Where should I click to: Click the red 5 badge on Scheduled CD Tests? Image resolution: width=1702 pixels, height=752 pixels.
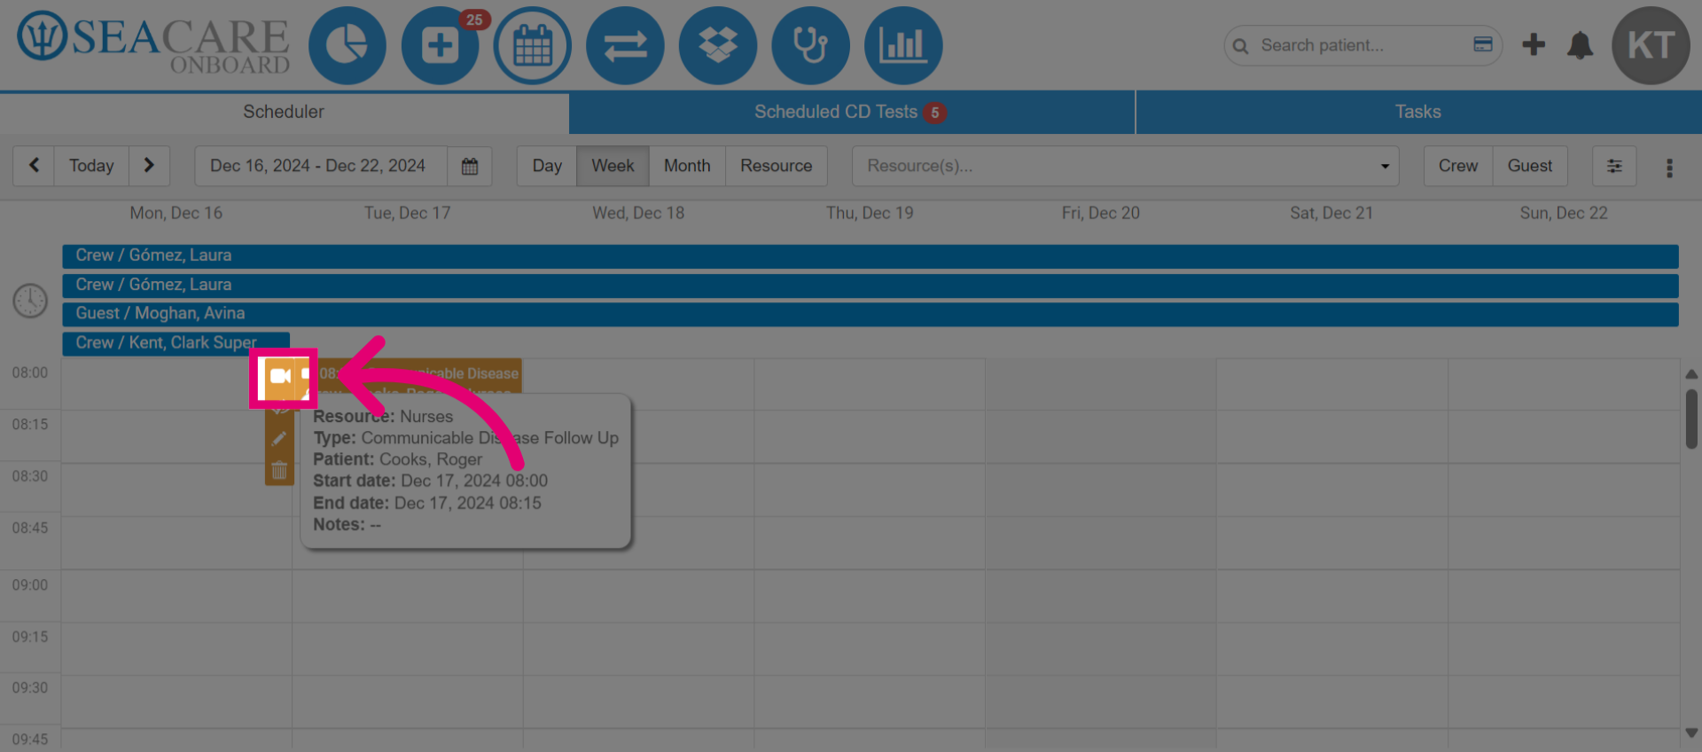pos(934,113)
